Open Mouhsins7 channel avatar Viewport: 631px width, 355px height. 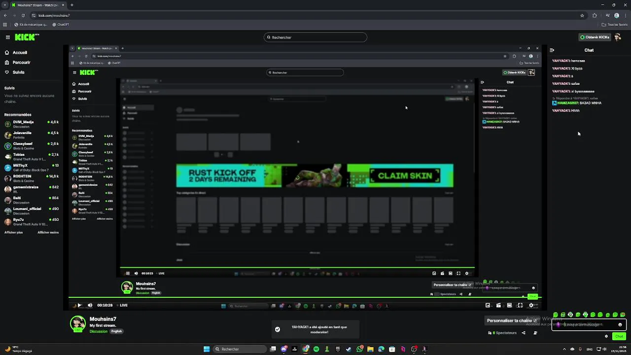tap(77, 323)
